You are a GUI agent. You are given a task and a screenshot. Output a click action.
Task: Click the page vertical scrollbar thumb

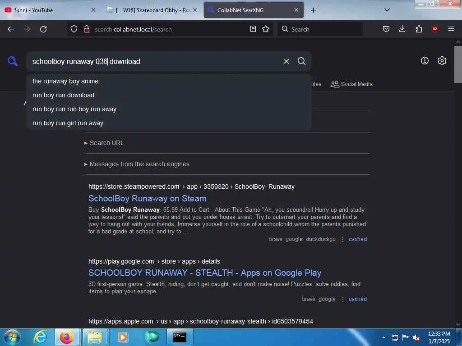pyautogui.click(x=458, y=64)
